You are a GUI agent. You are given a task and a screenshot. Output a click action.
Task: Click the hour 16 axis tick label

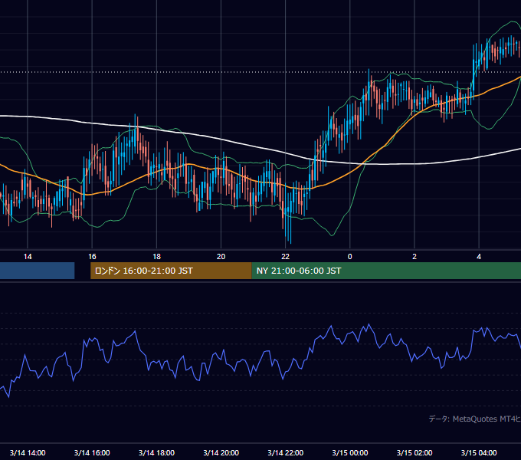[x=92, y=257]
